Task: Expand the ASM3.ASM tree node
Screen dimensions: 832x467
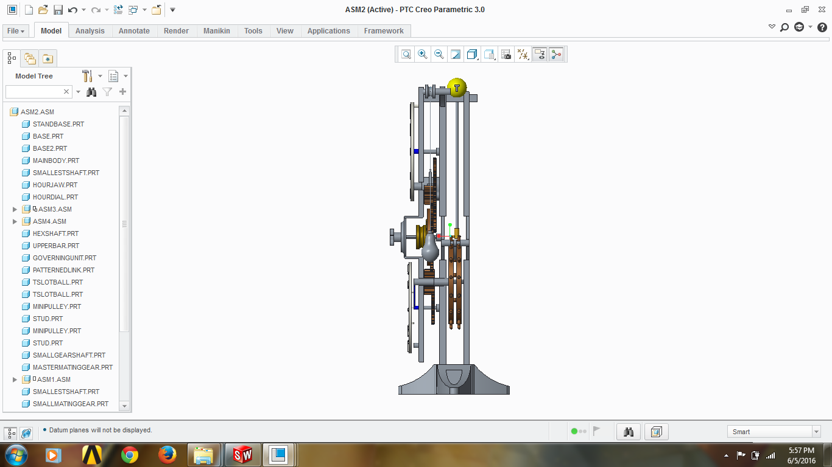Action: click(x=15, y=209)
